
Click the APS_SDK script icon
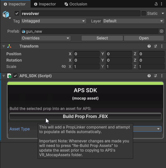pyautogui.click(x=9, y=76)
